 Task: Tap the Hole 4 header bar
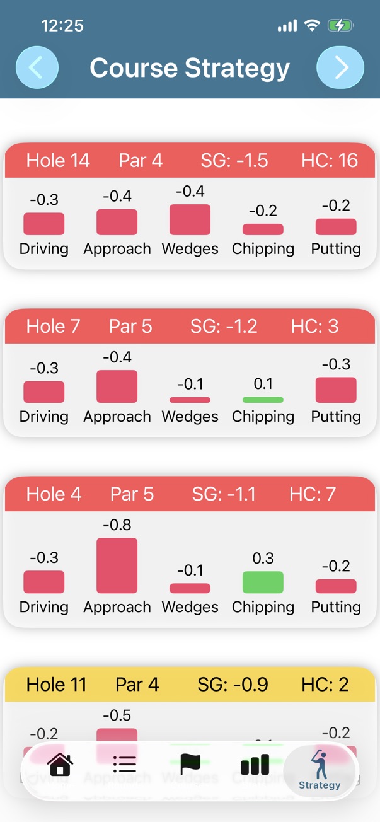(x=190, y=494)
